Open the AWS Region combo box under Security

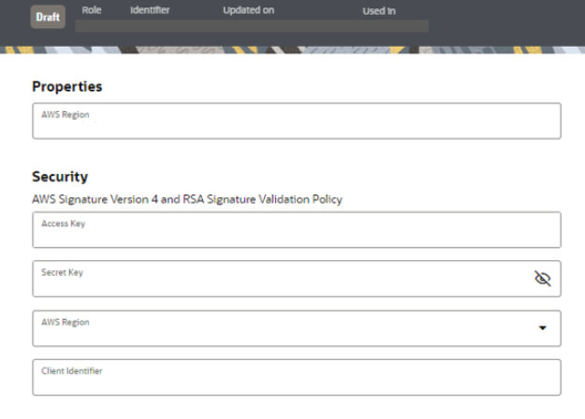click(281, 328)
